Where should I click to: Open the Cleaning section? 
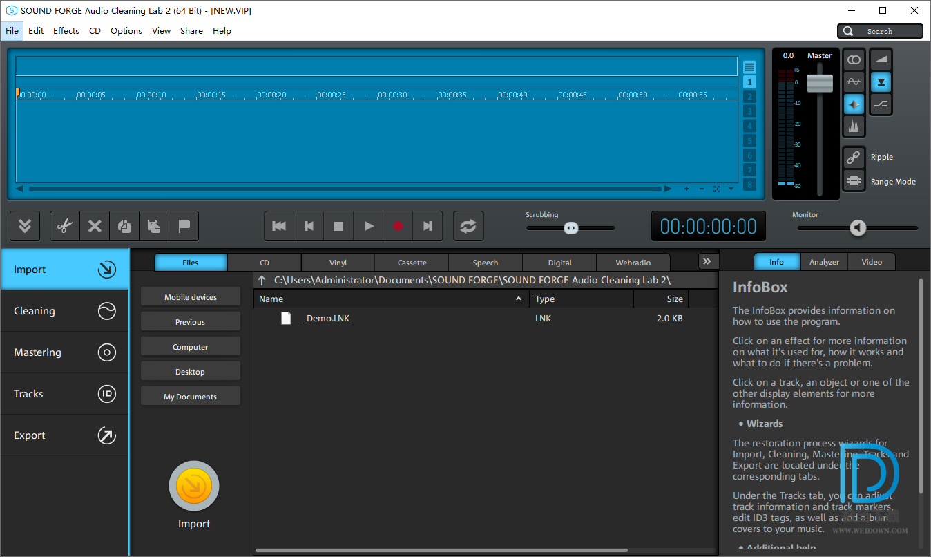64,311
